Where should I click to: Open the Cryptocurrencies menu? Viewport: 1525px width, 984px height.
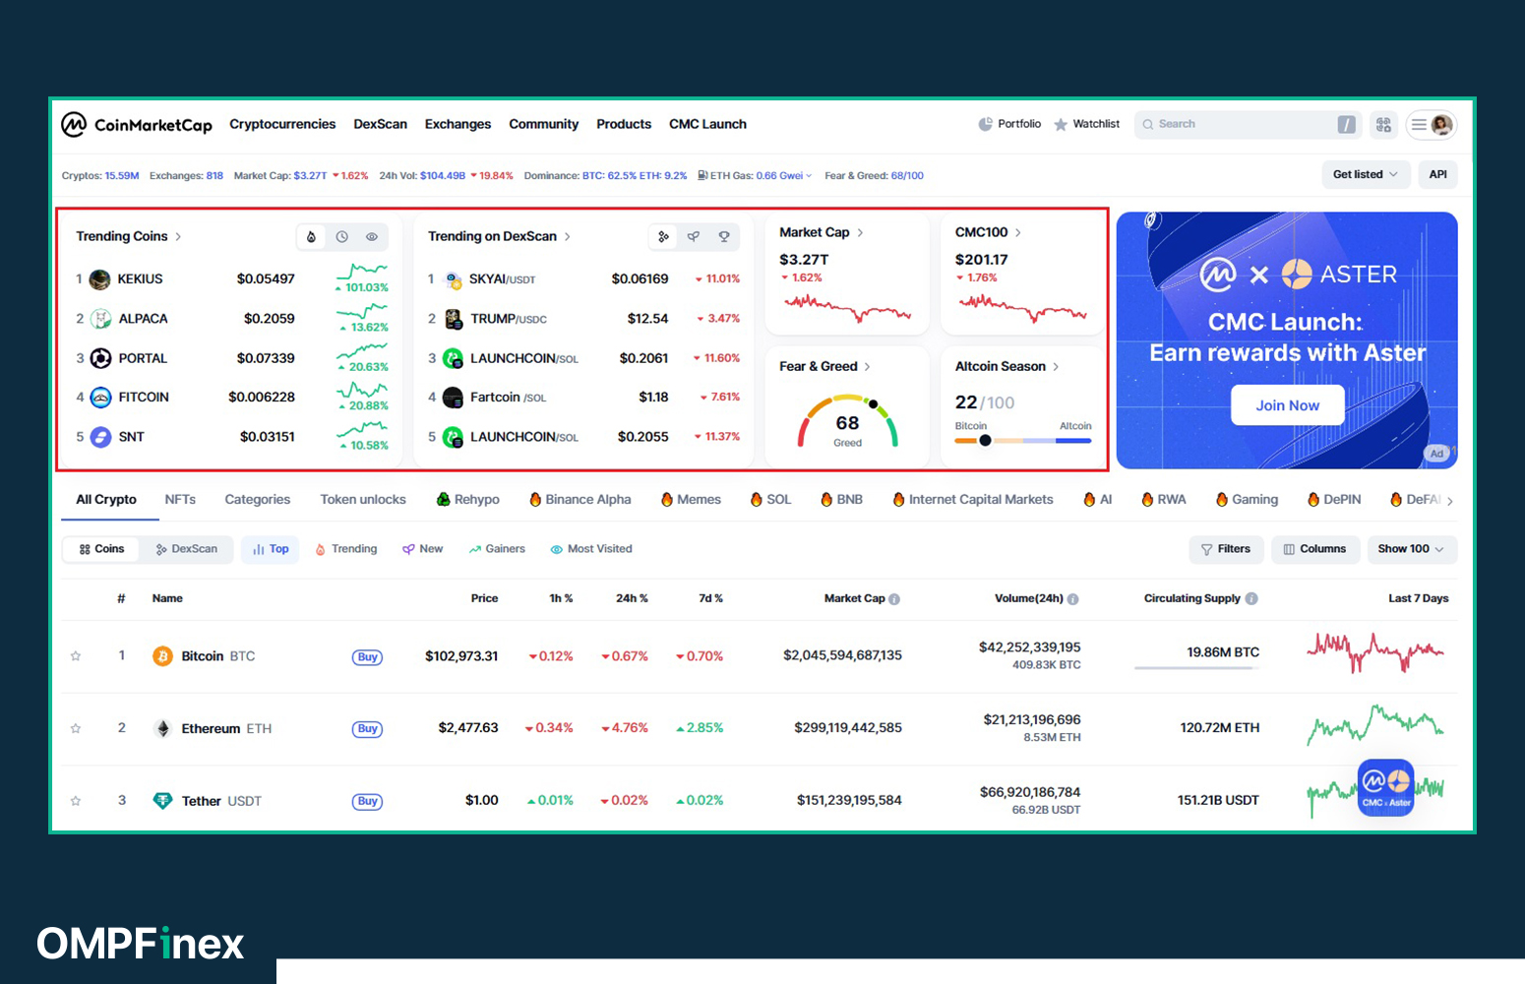point(282,124)
